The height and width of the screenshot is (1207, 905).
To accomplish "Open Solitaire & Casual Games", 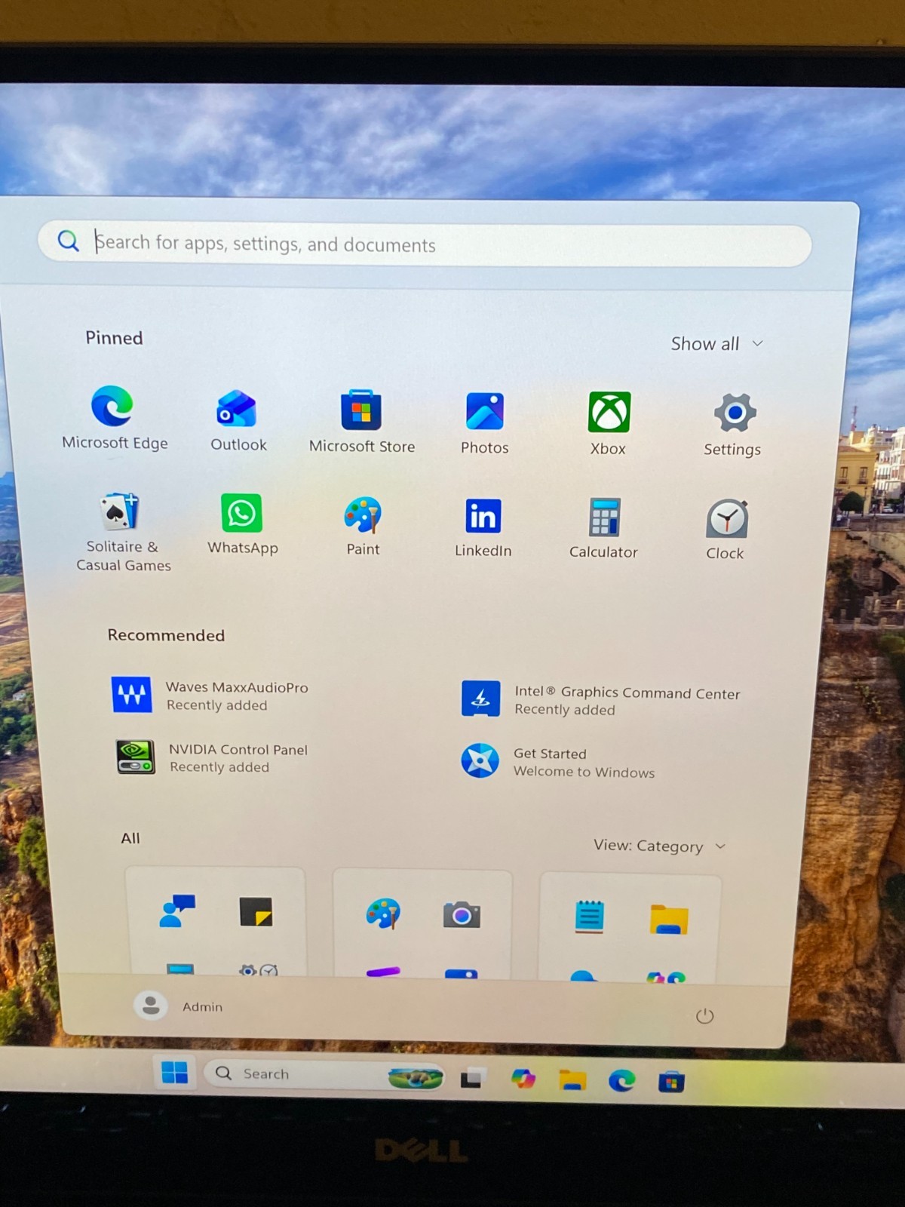I will click(x=122, y=532).
